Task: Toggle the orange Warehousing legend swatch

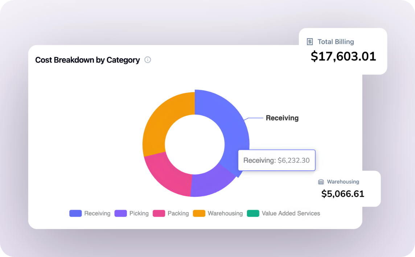Action: tap(199, 213)
